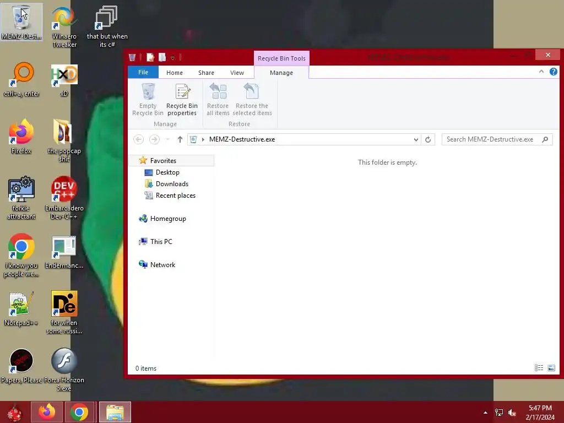Viewport: 564px width, 423px height.
Task: Click the muted volume tray icon
Action: click(x=512, y=412)
